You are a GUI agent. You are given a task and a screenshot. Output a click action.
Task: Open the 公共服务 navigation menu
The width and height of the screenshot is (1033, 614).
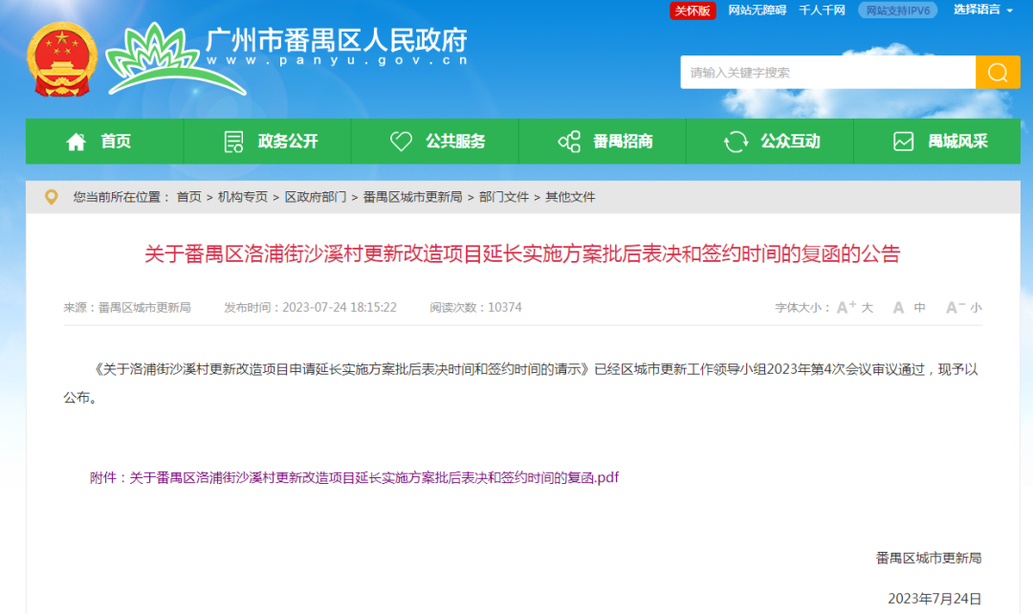coord(458,141)
